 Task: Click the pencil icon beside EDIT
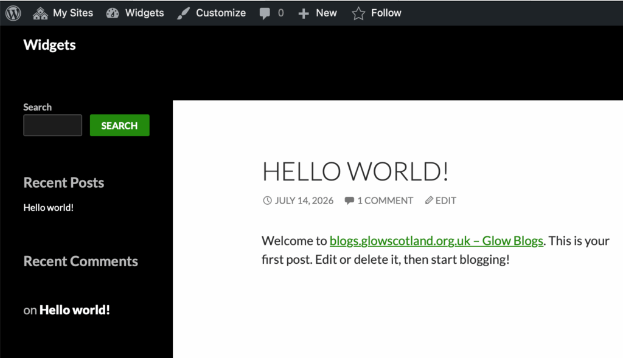coord(429,200)
